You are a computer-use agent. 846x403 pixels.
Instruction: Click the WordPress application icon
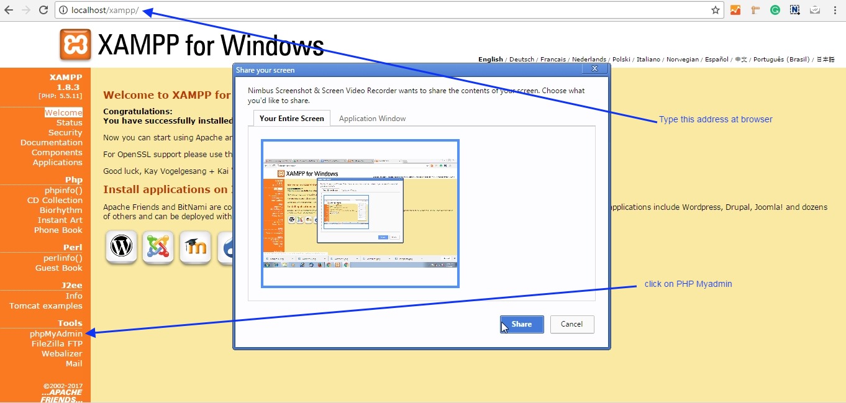121,247
